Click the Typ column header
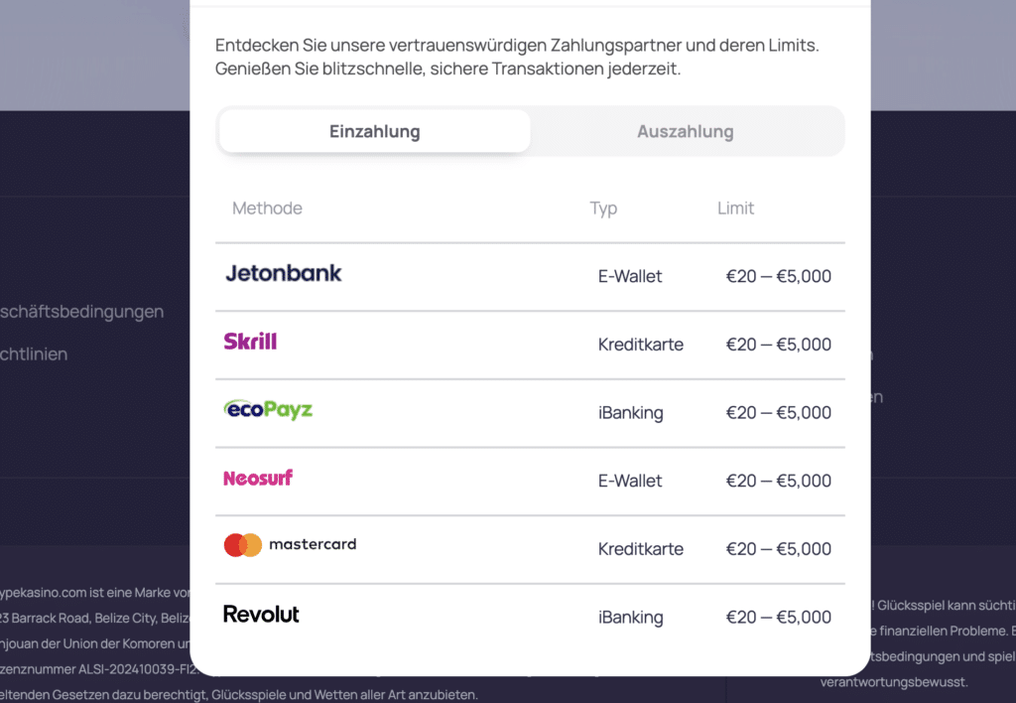The width and height of the screenshot is (1016, 703). pos(603,208)
